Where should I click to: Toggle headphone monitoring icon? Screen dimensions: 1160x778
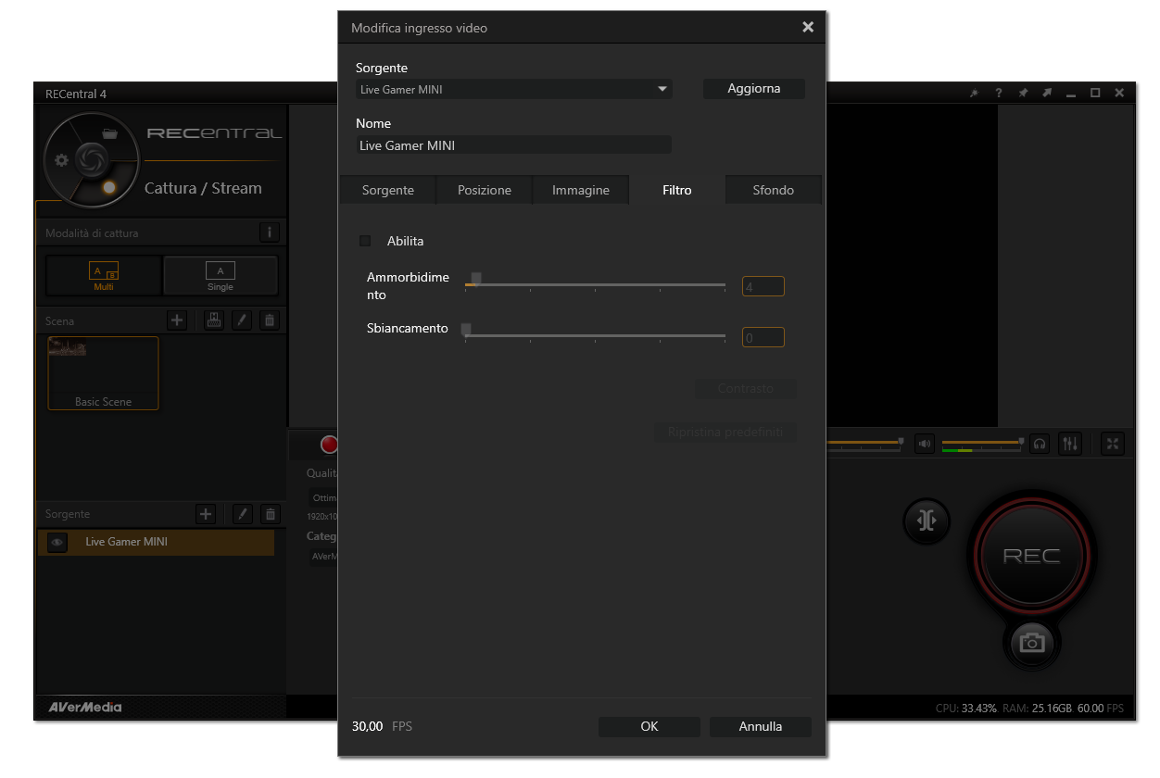(1040, 444)
